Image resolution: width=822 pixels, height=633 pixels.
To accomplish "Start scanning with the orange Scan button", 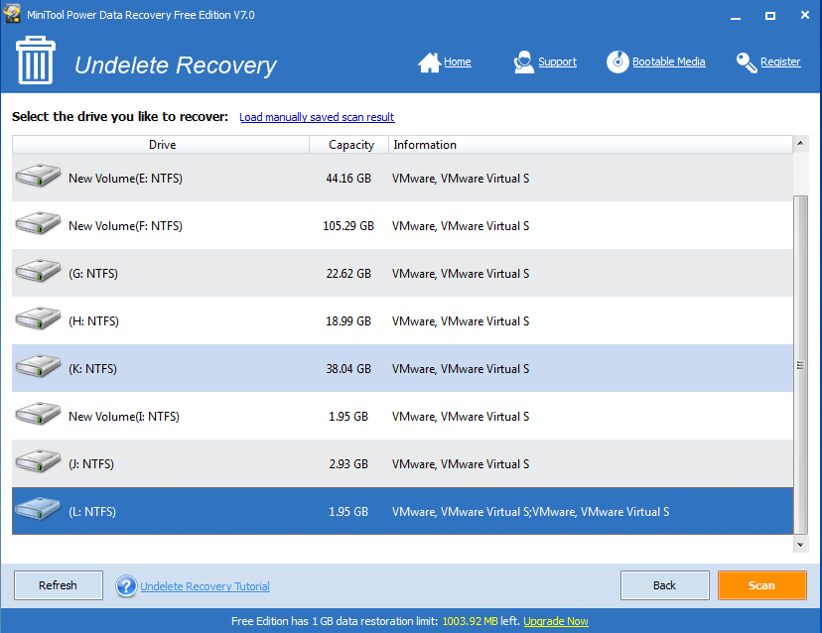I will 761,585.
